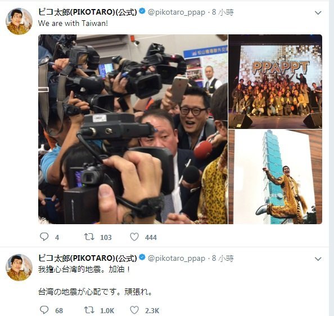The width and height of the screenshot is (334, 316).
Task: Open PIKOTARO avatar on second tweet
Action: click(x=19, y=268)
